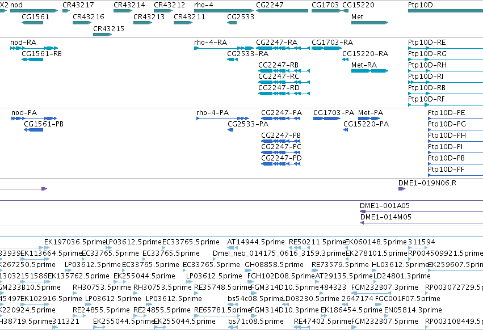Select the Ptp10D-RB transcript
The height and width of the screenshot is (330, 483).
tap(427, 88)
